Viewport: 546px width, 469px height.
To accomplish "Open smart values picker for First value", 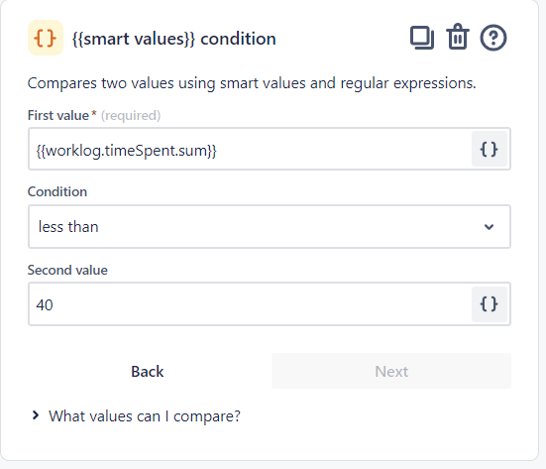I will (x=489, y=149).
